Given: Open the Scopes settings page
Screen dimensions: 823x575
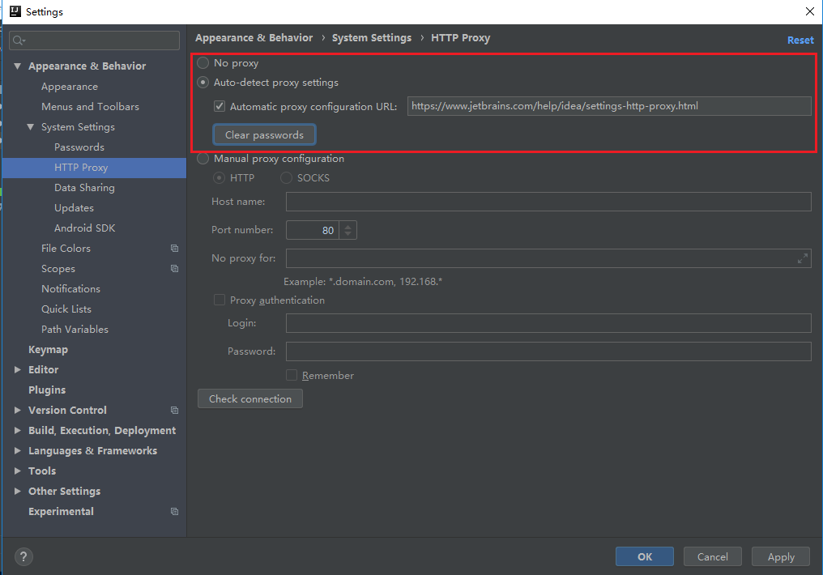Looking at the screenshot, I should pyautogui.click(x=58, y=269).
